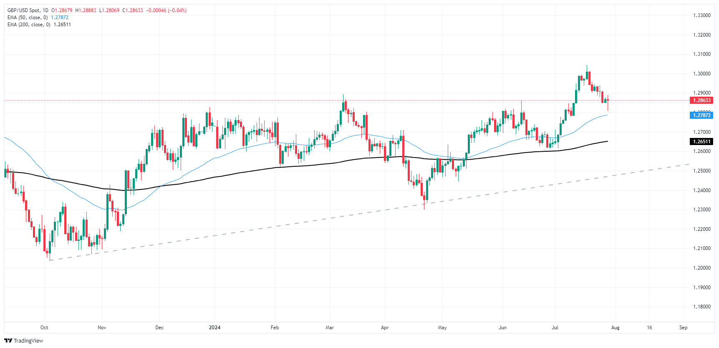Click the Sep label on time axis
The image size is (719, 348).
(x=683, y=328)
